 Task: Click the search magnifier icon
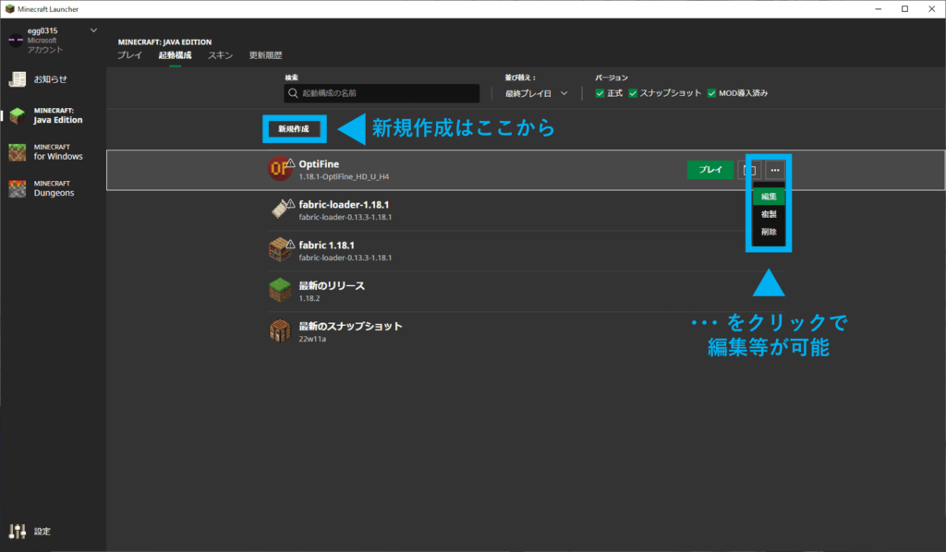coord(293,93)
